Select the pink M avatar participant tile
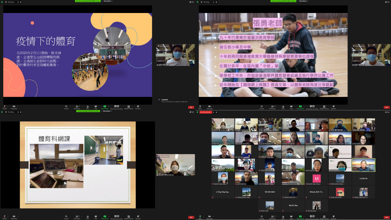391x220 pixels. click(316, 178)
